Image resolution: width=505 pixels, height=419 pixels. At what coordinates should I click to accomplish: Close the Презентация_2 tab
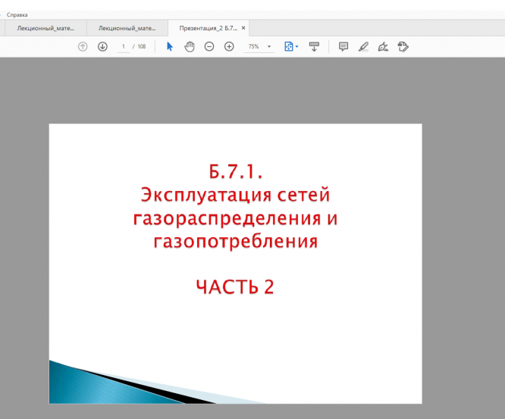(x=243, y=28)
